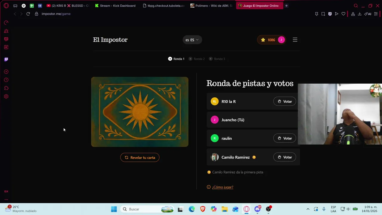Click the sun card image
Image resolution: width=382 pixels, height=215 pixels.
point(140,112)
